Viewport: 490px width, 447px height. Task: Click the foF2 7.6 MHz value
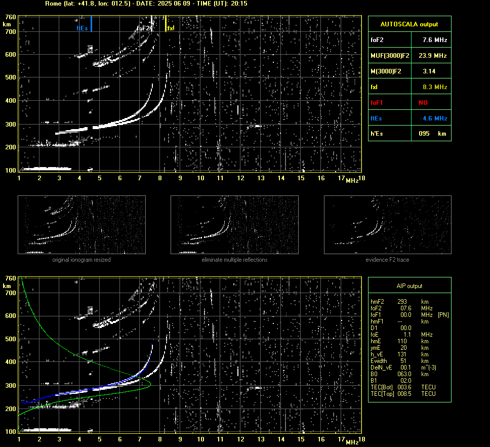tap(435, 40)
